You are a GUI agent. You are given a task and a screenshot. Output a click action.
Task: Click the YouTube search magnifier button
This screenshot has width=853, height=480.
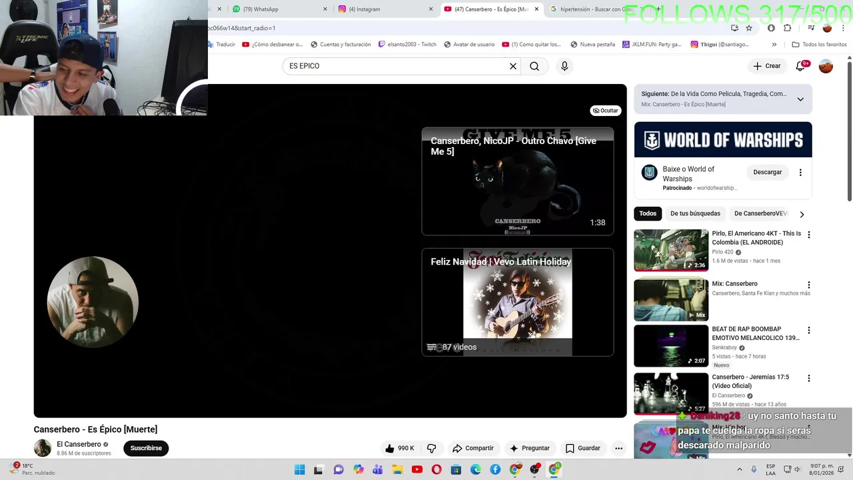pyautogui.click(x=534, y=66)
